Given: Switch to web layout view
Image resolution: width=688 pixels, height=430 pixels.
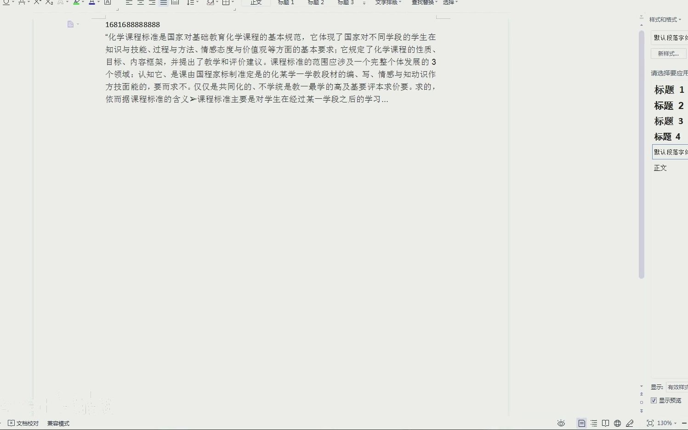Looking at the screenshot, I should click(618, 423).
